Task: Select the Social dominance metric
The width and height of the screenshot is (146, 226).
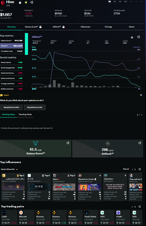Action: click(12, 73)
